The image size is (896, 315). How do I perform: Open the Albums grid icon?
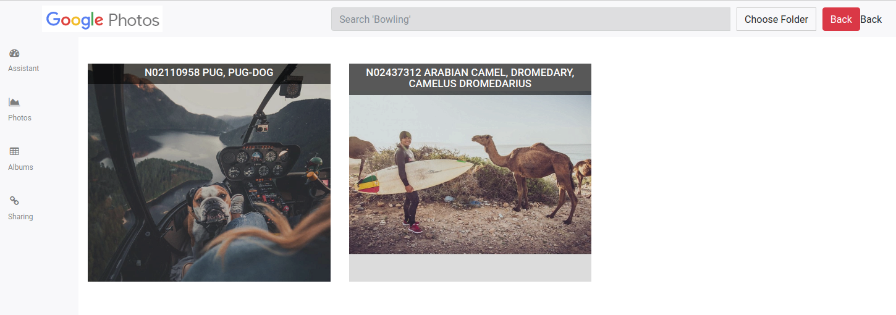point(14,151)
